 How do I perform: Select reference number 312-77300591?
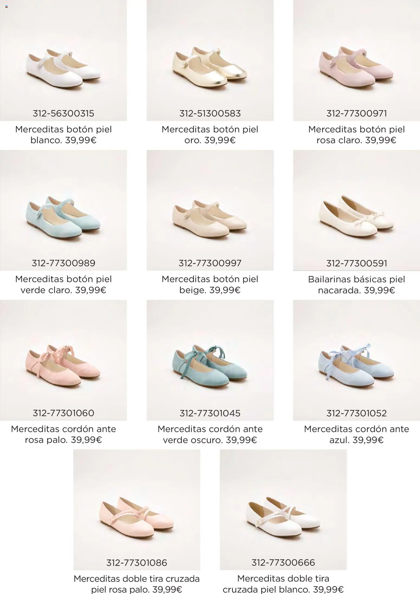[x=357, y=263]
